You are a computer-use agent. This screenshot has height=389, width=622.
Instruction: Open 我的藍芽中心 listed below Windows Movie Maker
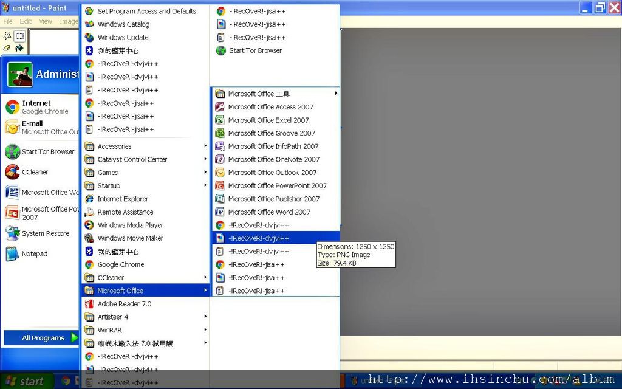(146, 251)
